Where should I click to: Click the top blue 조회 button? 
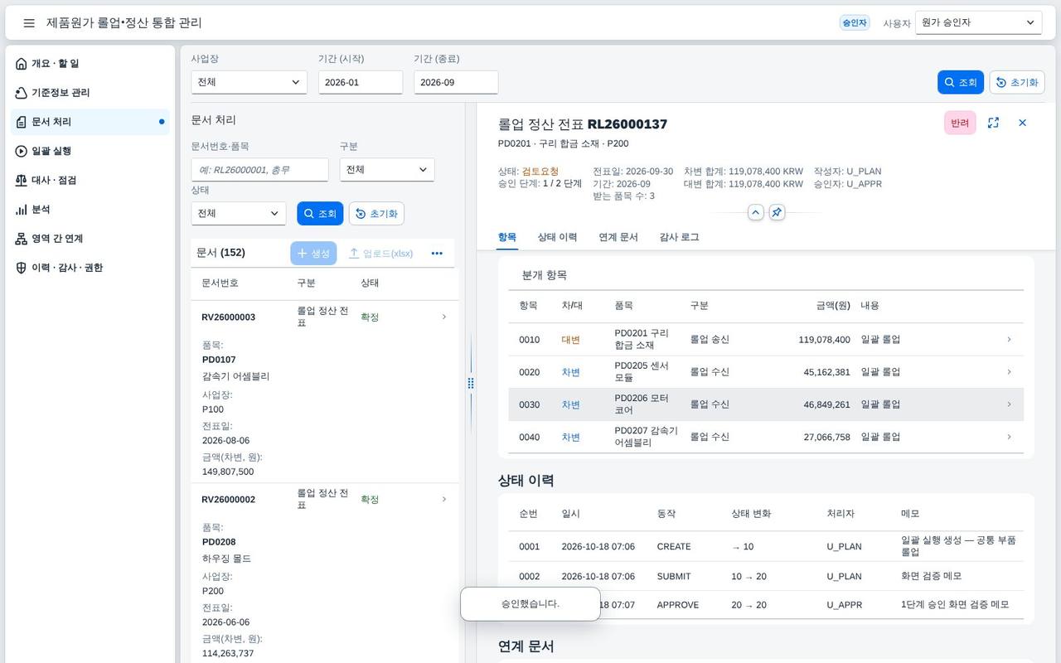pos(961,82)
